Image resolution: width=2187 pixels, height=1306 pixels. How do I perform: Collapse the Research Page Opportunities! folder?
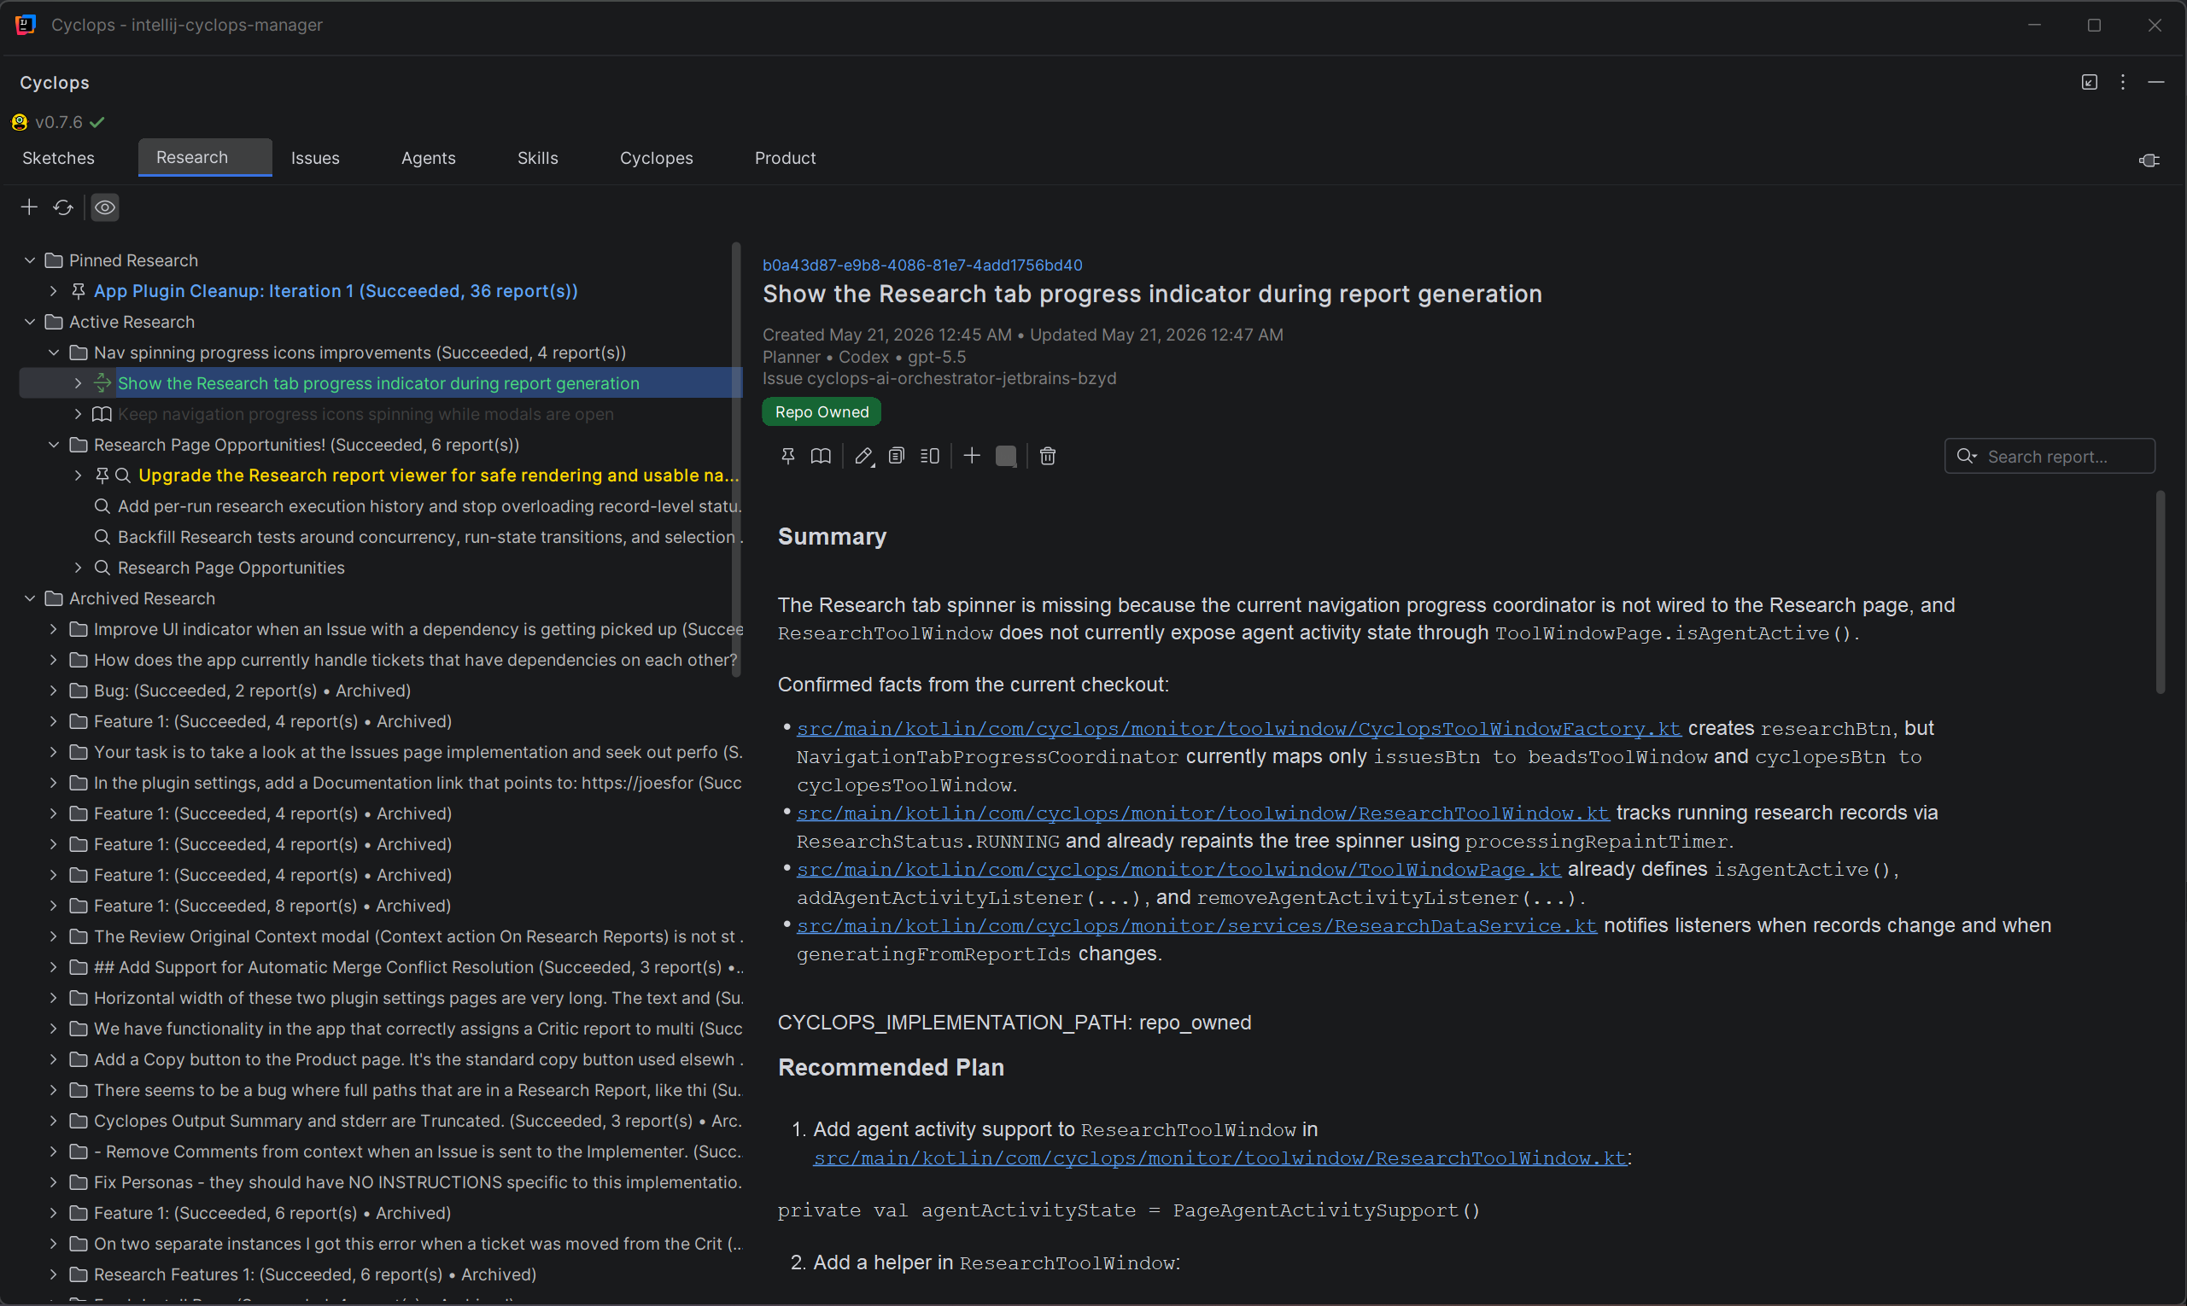54,445
